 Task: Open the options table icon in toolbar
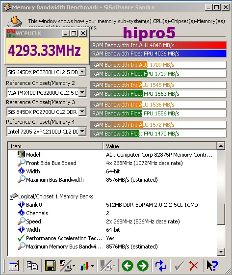pyautogui.click(x=14, y=266)
